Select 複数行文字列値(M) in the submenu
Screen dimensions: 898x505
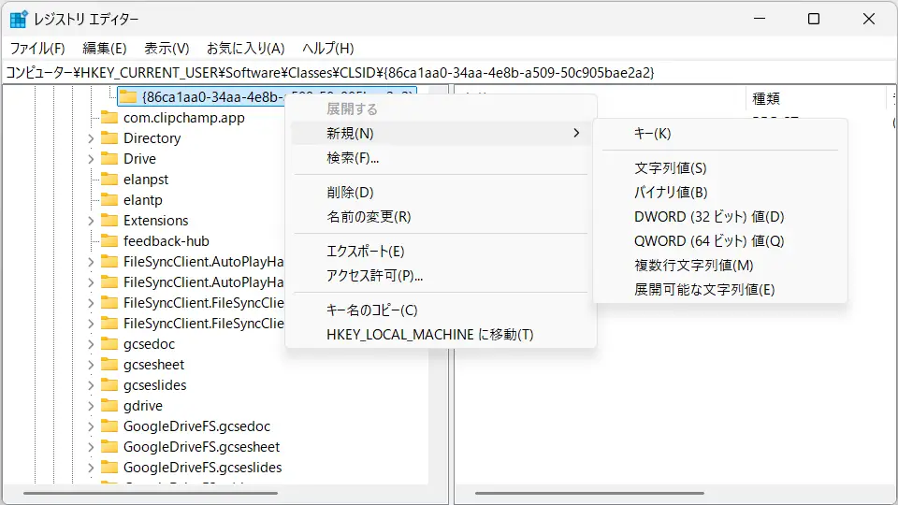click(x=720, y=266)
